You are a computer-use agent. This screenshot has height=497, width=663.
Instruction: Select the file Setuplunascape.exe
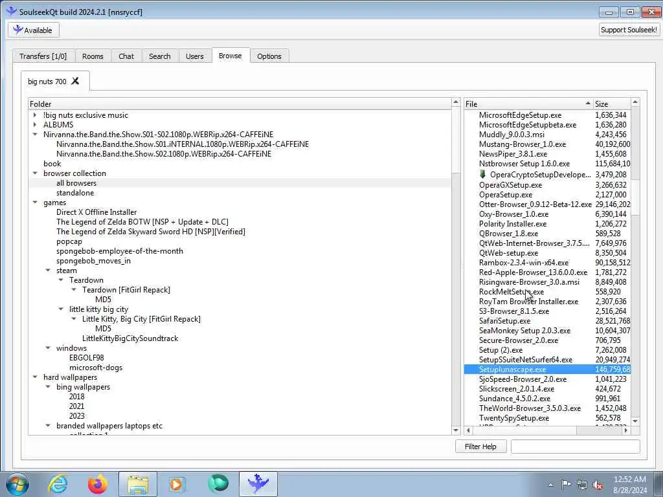pyautogui.click(x=513, y=370)
